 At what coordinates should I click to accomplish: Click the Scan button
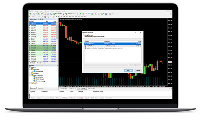coord(135,65)
